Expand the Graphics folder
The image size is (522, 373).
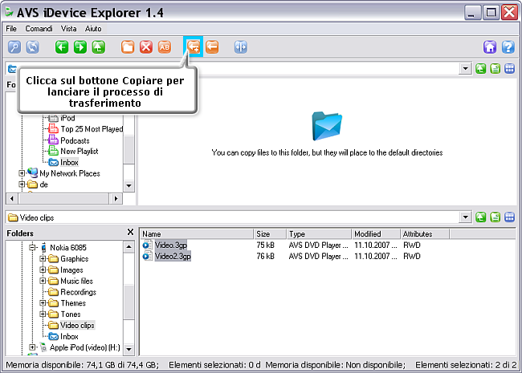[x=43, y=258]
